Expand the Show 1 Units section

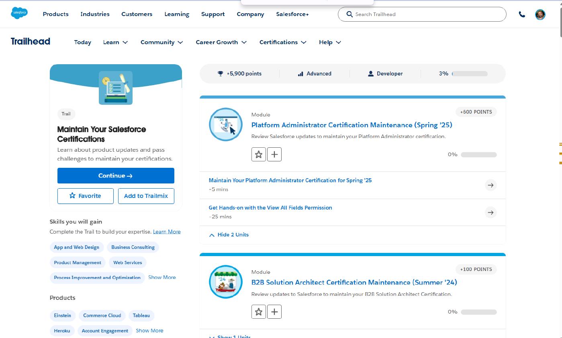click(x=230, y=336)
